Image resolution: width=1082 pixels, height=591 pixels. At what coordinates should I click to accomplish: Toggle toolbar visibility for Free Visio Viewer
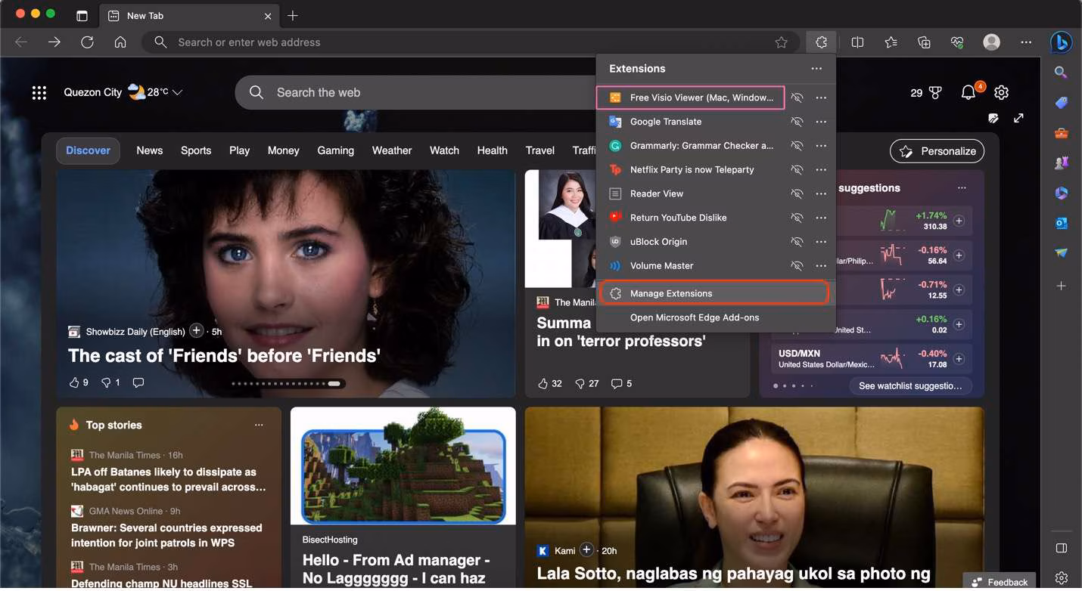click(796, 97)
